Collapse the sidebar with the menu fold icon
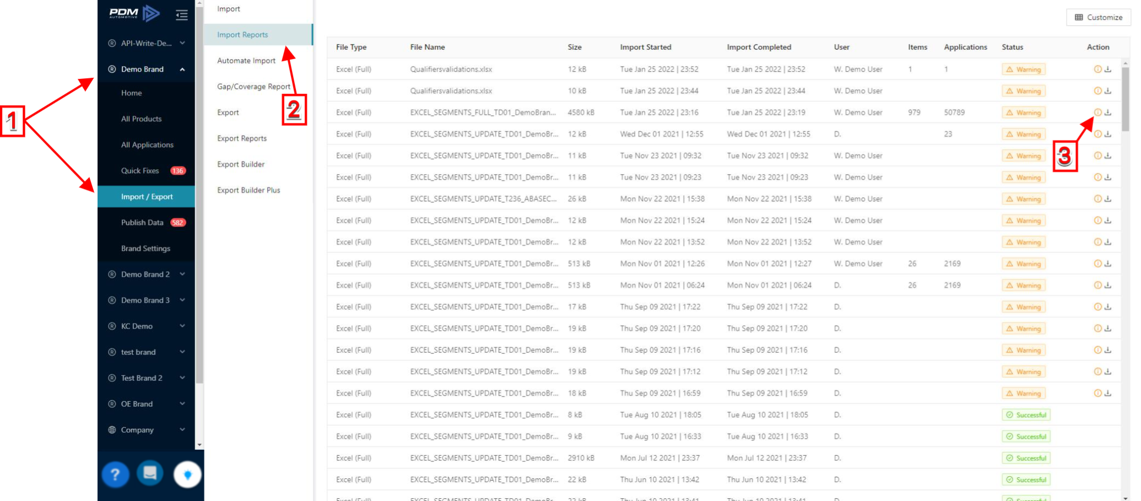 [x=181, y=15]
